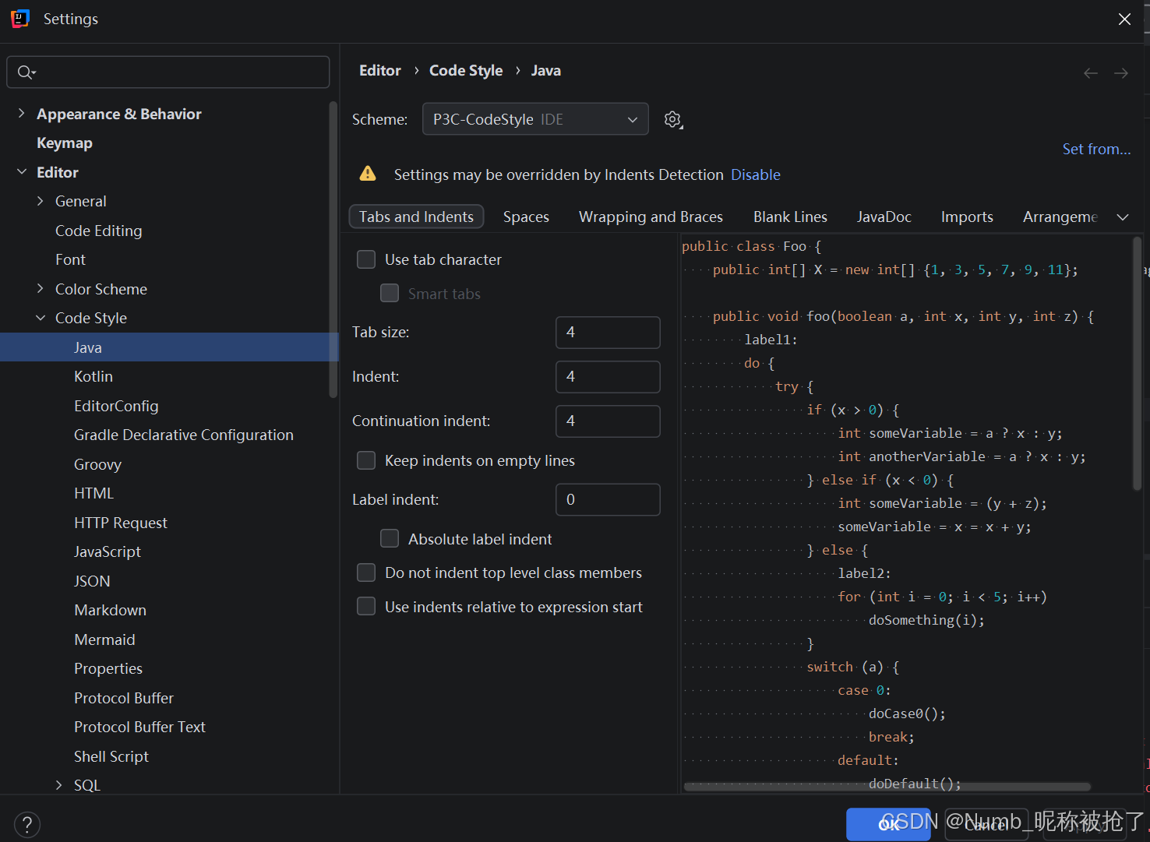Toggle the Smart tabs checkbox
Screen dimensions: 1150x842
390,294
